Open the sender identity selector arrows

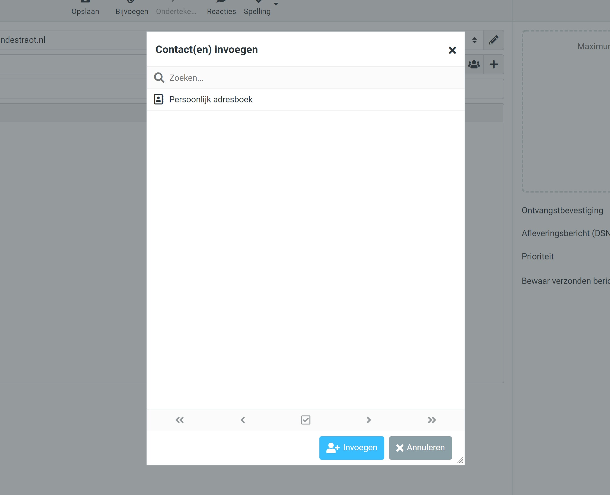[474, 40]
